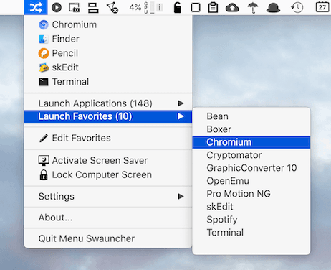Image resolution: width=331 pixels, height=270 pixels.
Task: Open the play button menu bar icon
Action: (x=57, y=8)
